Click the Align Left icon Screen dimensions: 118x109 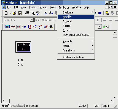105,20
